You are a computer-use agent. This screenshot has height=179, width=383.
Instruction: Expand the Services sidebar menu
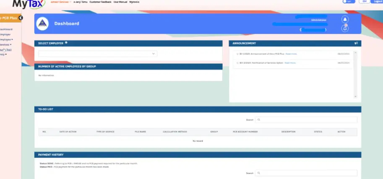point(5,45)
